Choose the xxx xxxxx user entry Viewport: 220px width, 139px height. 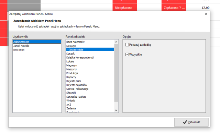click(x=37, y=50)
